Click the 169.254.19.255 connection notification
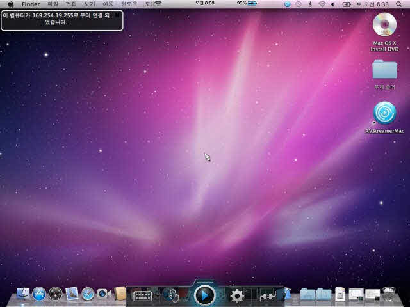 62,20
